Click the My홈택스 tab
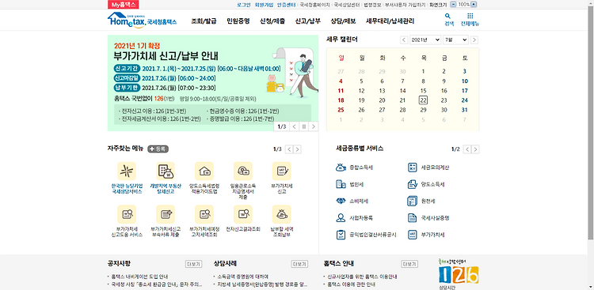 pos(123,5)
